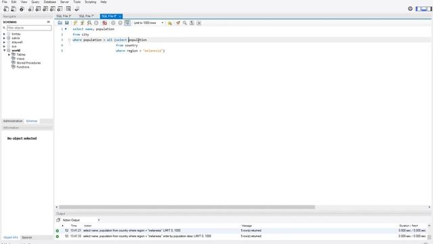Switch to the SQL File 3 tab

pos(64,16)
